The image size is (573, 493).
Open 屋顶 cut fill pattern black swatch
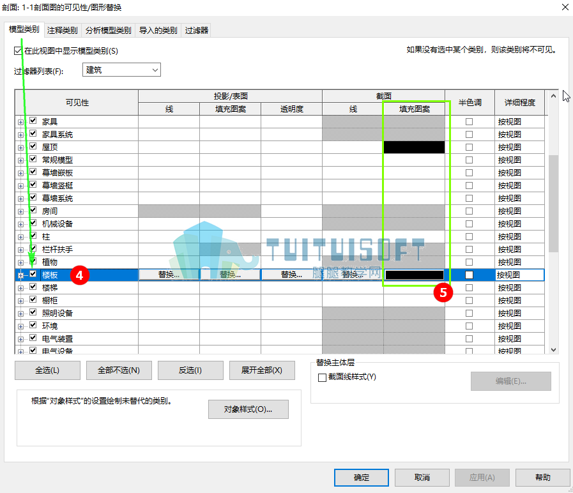tap(415, 148)
